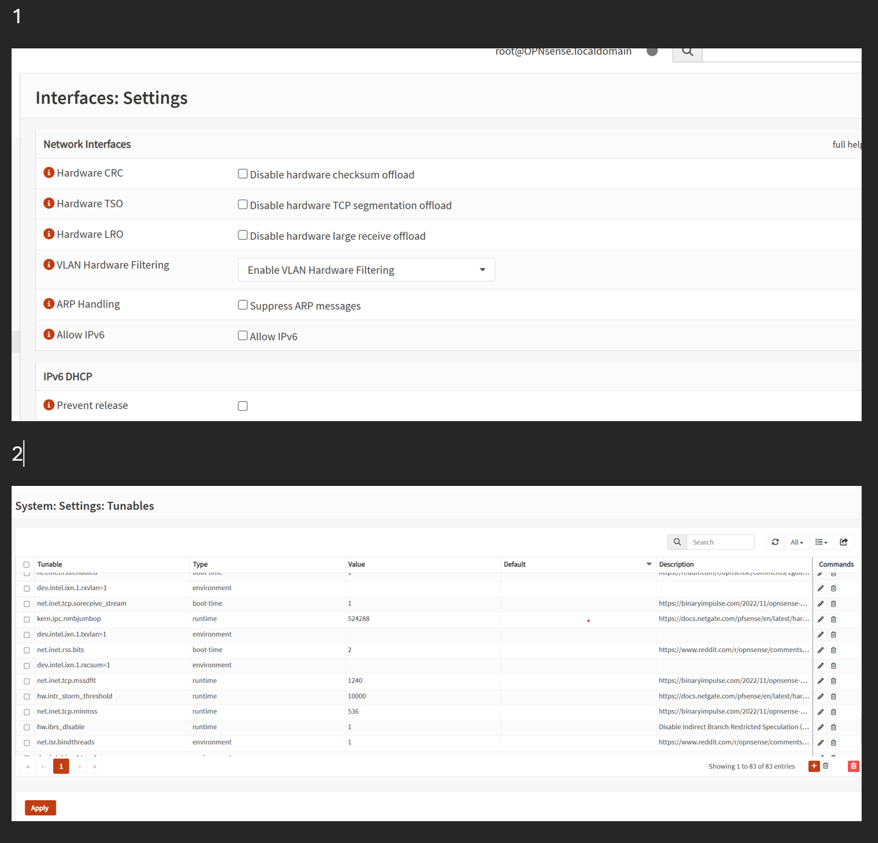The height and width of the screenshot is (843, 878).
Task: Sort the table by the Description column
Action: click(x=676, y=564)
